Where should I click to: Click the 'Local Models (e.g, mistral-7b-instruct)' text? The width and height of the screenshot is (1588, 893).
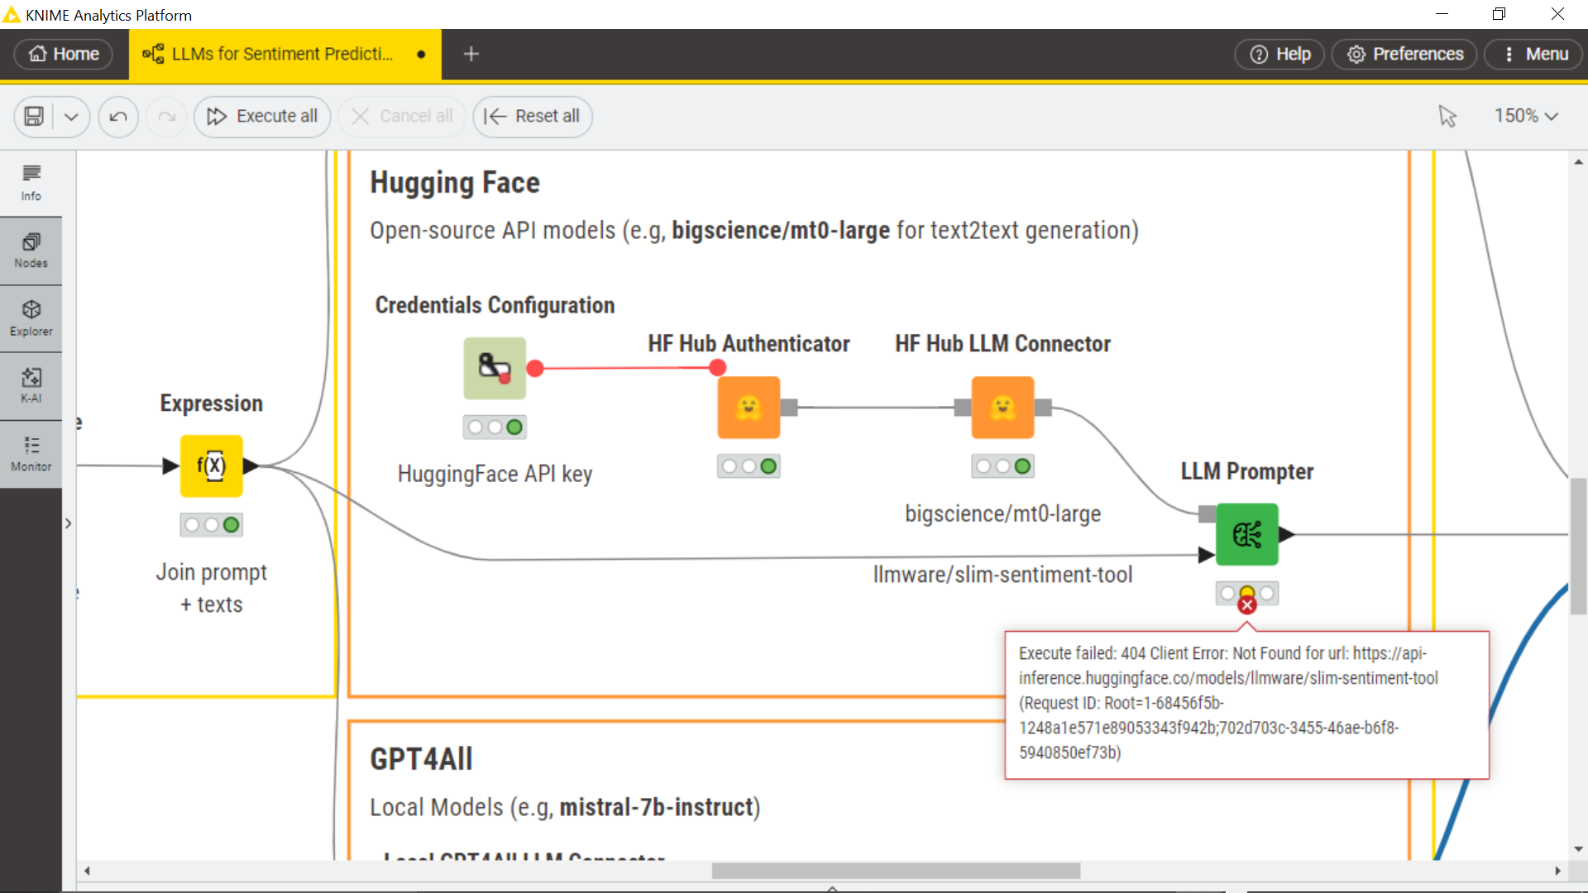point(565,807)
